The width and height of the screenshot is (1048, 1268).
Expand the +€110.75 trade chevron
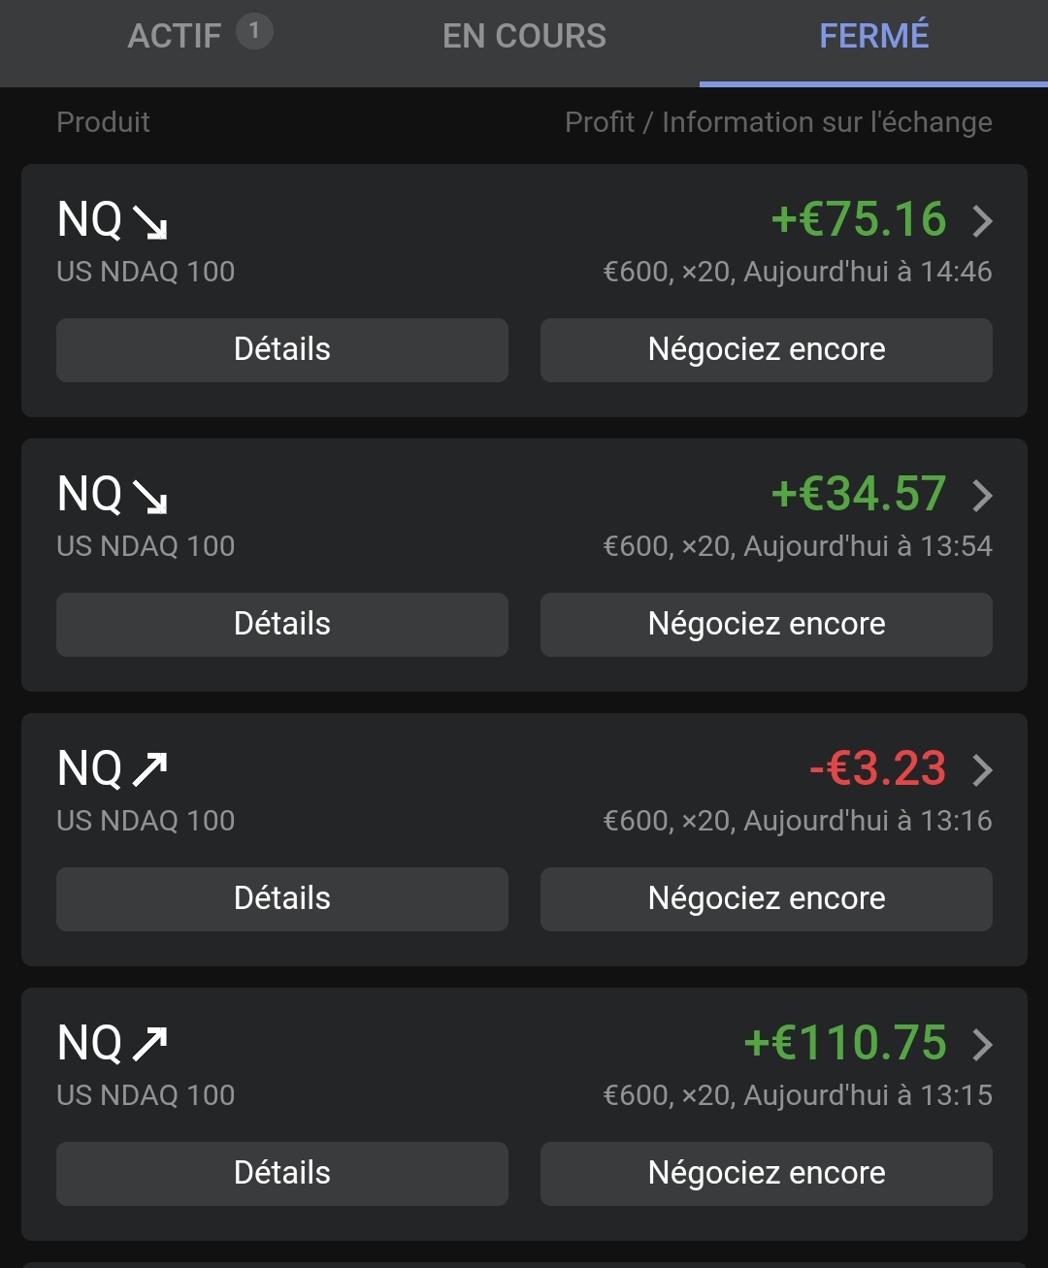(x=982, y=1045)
